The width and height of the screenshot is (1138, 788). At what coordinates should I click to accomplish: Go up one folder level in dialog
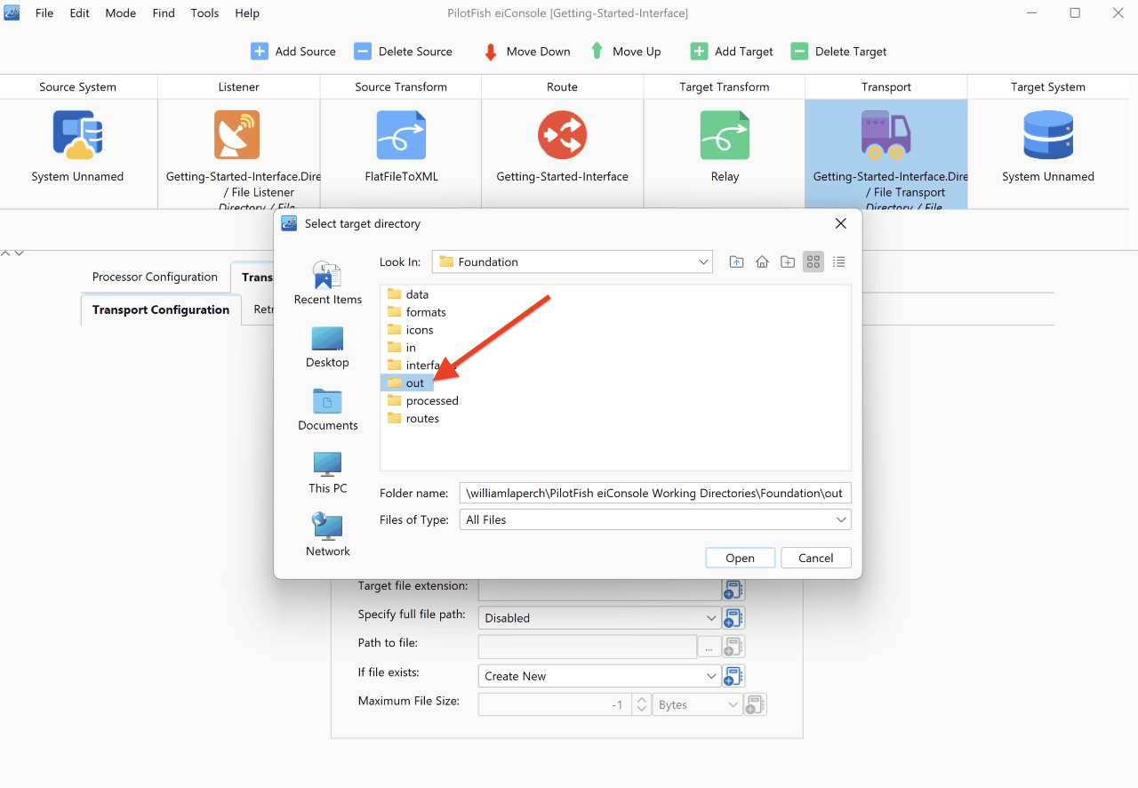pos(736,261)
